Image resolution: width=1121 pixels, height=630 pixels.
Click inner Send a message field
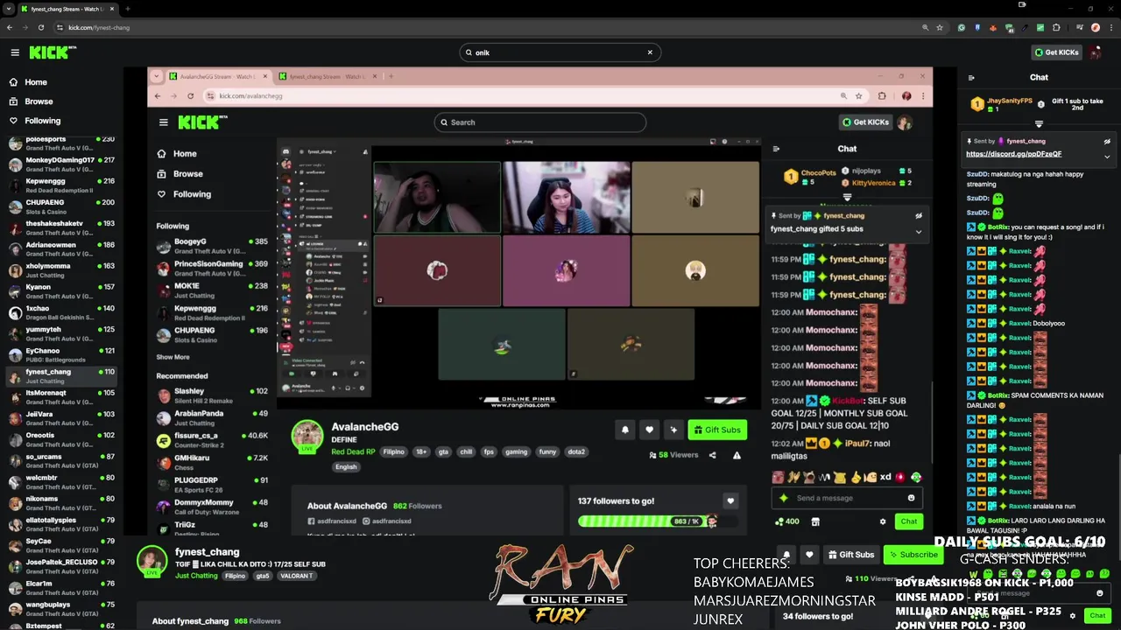pyautogui.click(x=846, y=498)
